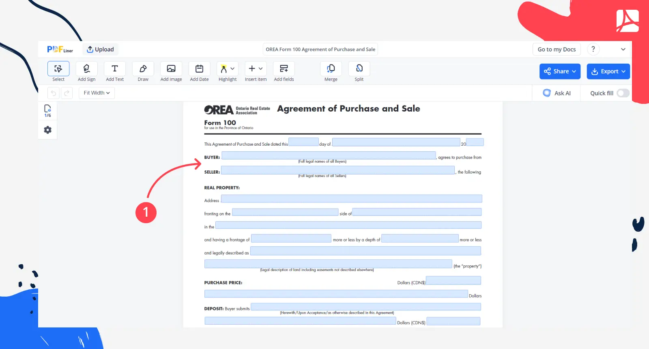The height and width of the screenshot is (349, 649).
Task: Select the Select tool
Action: [58, 69]
